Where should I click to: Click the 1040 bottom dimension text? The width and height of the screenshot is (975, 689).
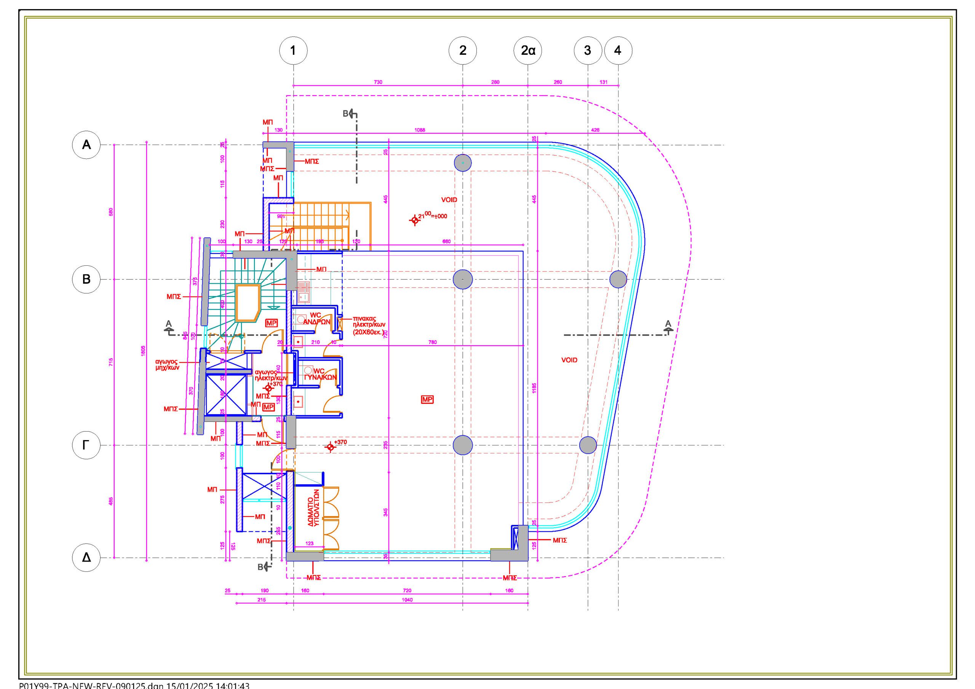[x=407, y=600]
